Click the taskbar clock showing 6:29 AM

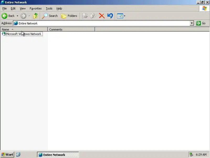pos(201,155)
